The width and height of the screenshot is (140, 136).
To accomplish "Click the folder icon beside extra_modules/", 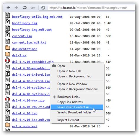I will tap(8, 125).
